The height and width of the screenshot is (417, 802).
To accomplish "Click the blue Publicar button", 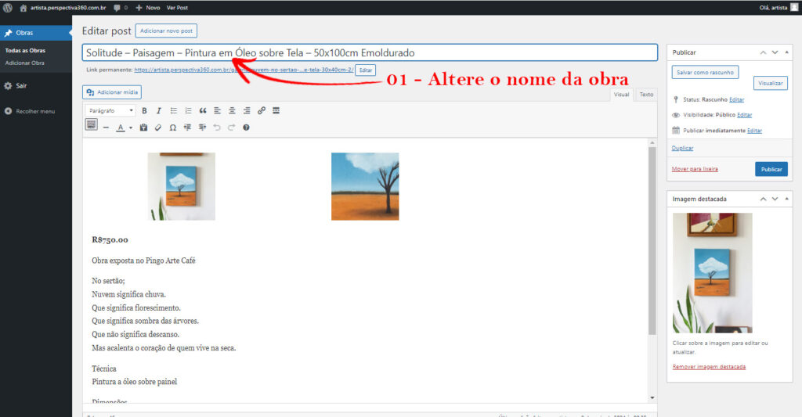I will point(771,169).
